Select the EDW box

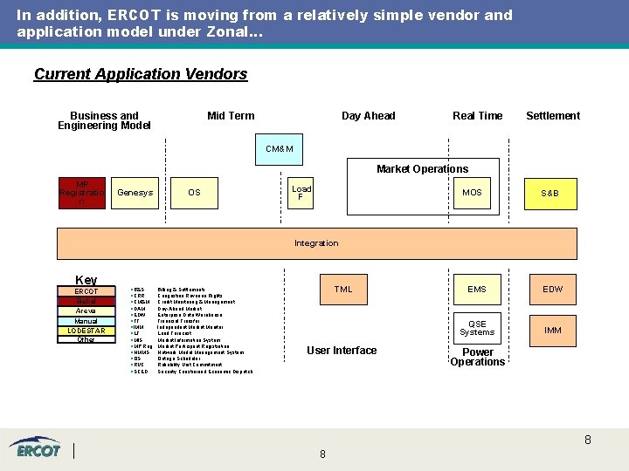[x=553, y=290]
